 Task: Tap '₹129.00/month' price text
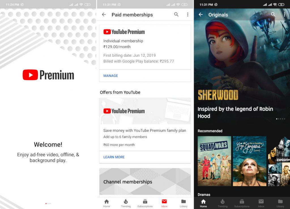pyautogui.click(x=117, y=47)
